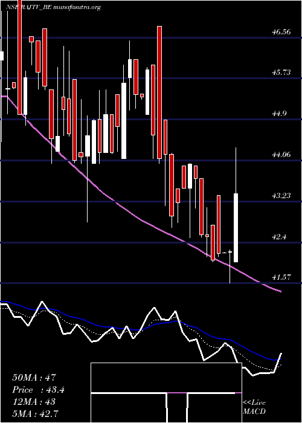The image size is (302, 423).
Task: Click the 50MA : 47 readout
Action: pos(34,378)
